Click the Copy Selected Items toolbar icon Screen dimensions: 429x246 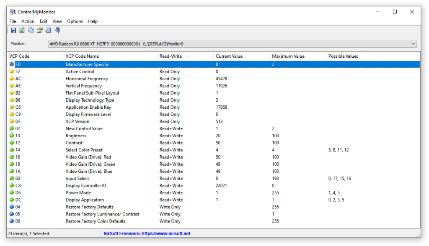point(31,30)
